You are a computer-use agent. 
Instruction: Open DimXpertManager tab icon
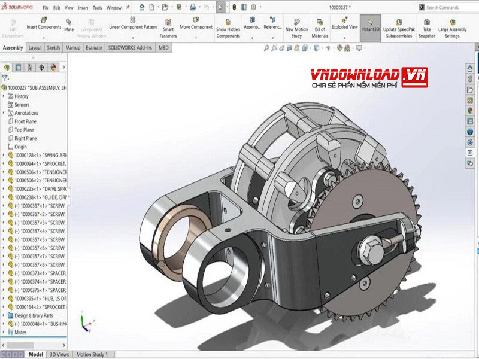coord(41,67)
